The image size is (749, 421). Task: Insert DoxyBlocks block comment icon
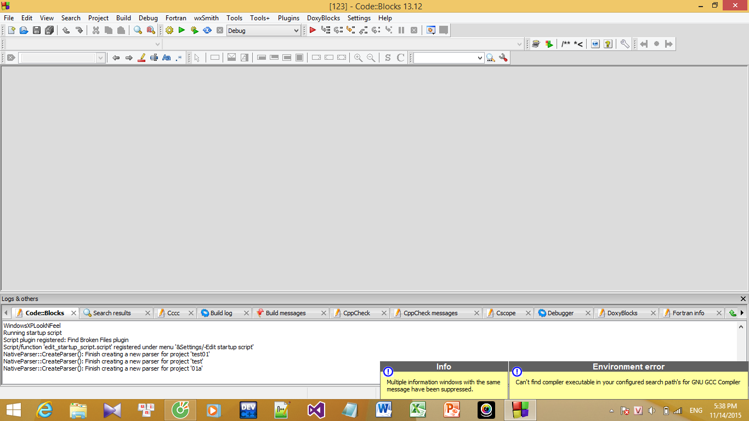pos(566,44)
